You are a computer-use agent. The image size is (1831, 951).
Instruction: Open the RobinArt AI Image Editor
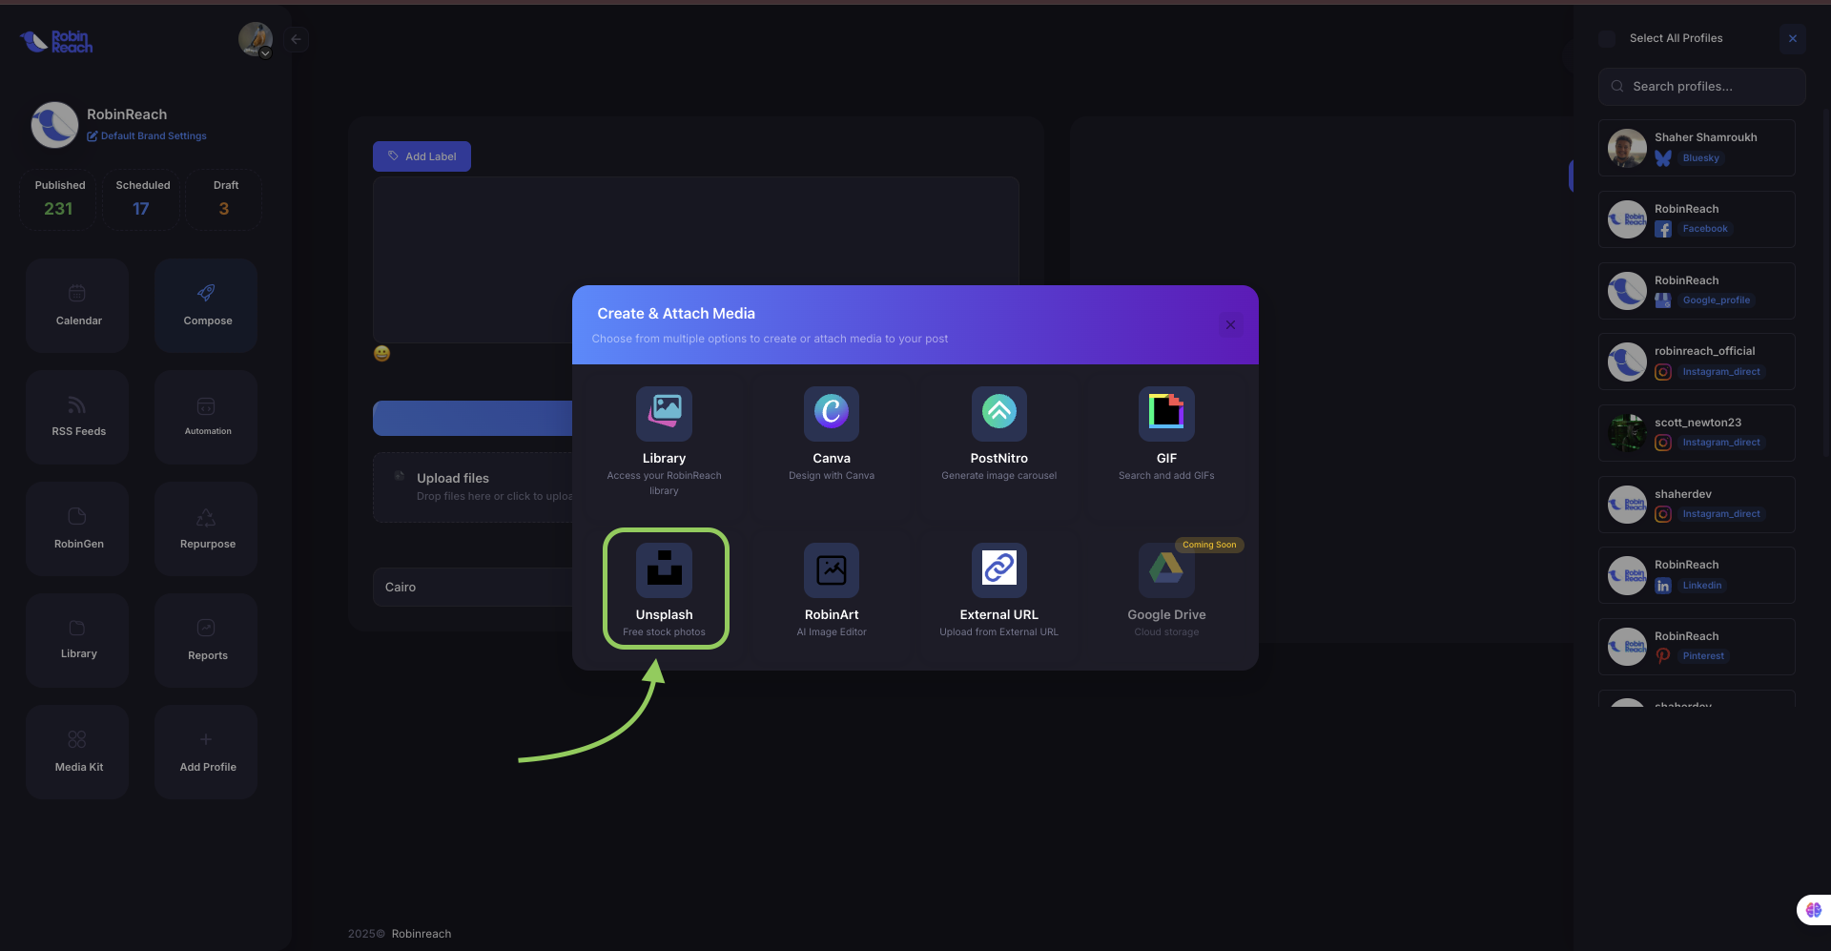[x=832, y=589]
